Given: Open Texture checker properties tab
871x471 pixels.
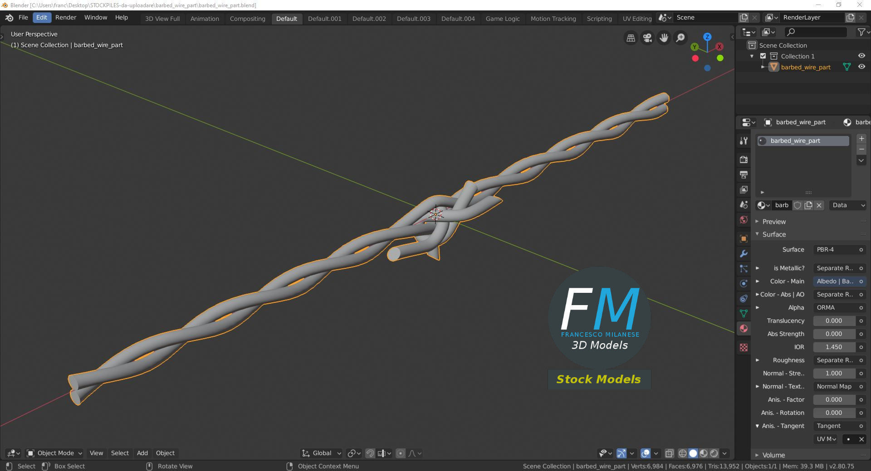Looking at the screenshot, I should [x=744, y=348].
